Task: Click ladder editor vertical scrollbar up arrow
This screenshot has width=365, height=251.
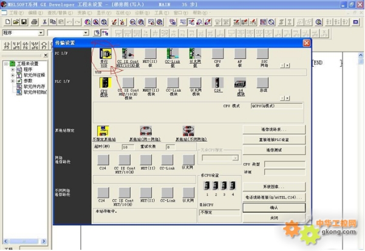Action: pos(361,55)
